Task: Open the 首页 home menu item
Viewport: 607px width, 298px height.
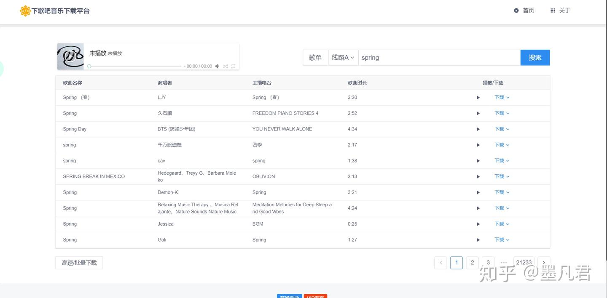Action: pos(524,11)
